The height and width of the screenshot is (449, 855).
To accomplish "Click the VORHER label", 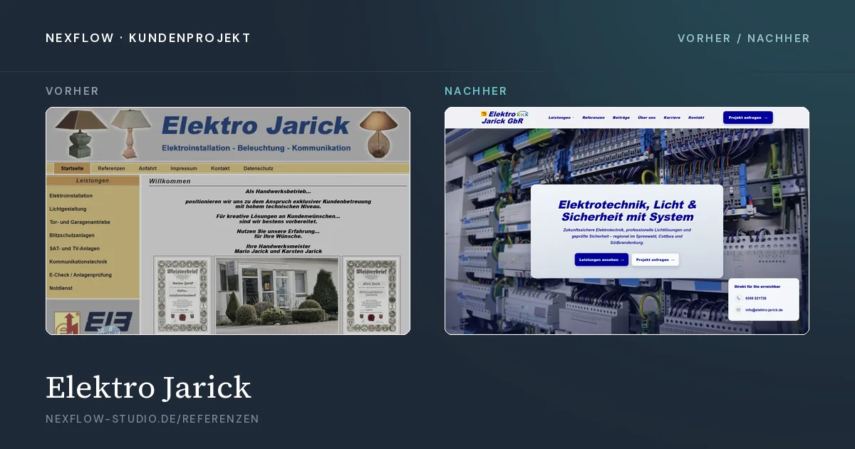I will (73, 91).
